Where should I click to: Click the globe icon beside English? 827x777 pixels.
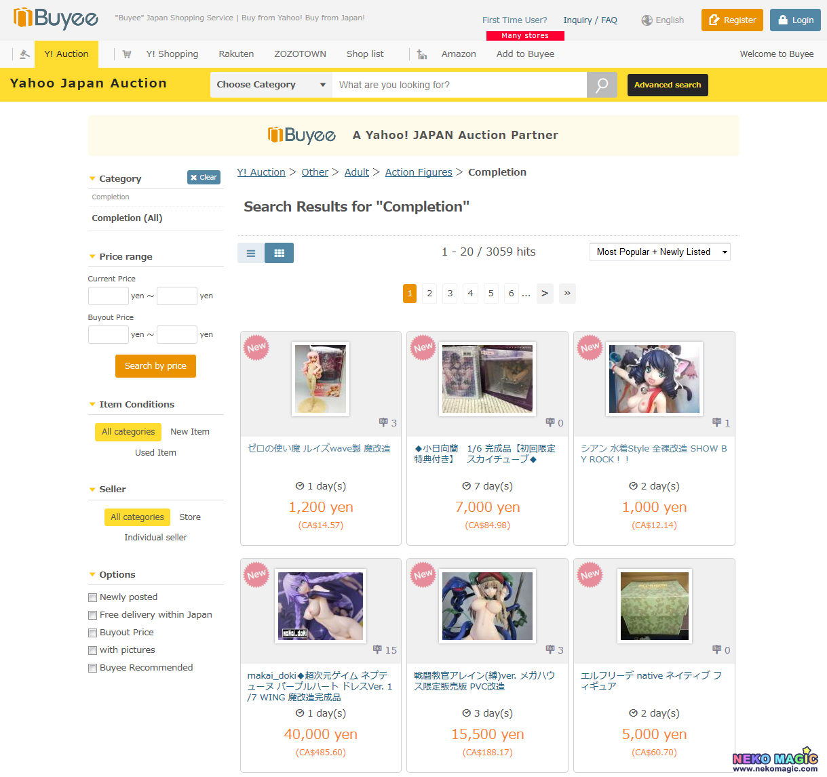point(647,20)
